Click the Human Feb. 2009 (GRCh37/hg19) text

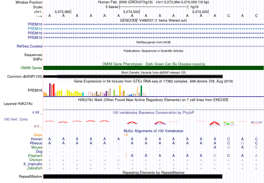[125, 2]
